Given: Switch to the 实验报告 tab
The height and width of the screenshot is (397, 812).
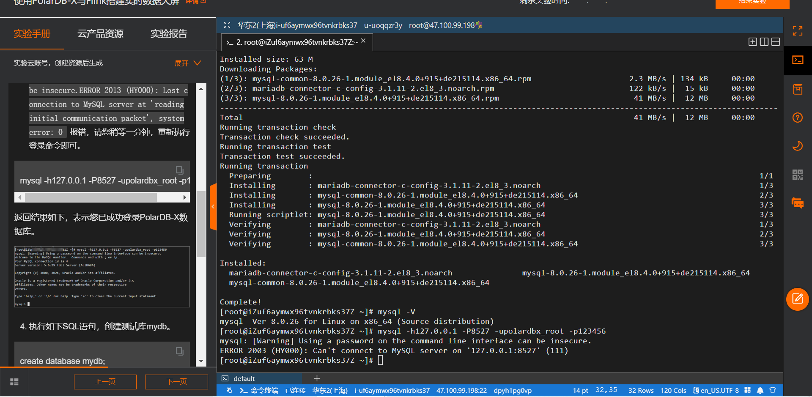Looking at the screenshot, I should pyautogui.click(x=169, y=34).
